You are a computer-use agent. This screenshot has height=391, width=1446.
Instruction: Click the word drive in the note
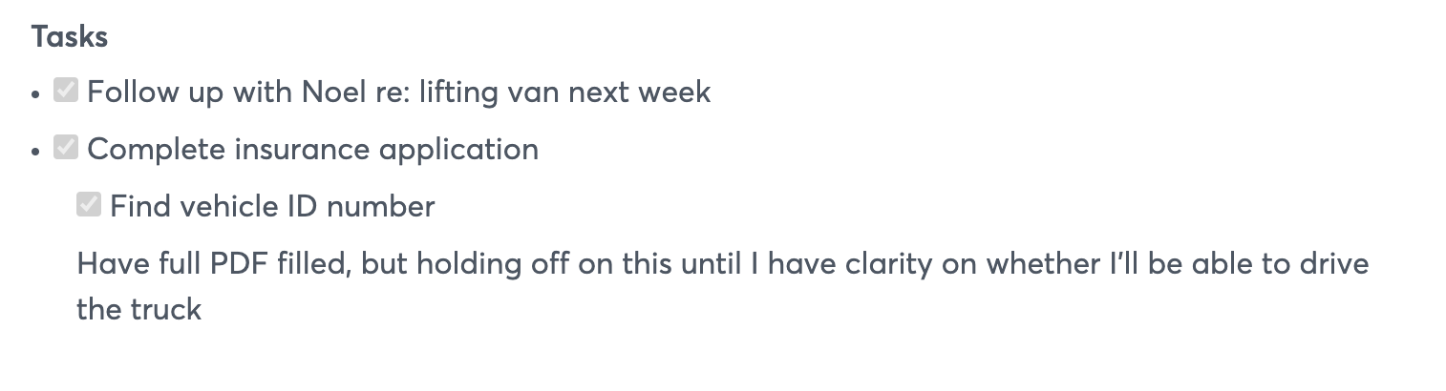1334,263
